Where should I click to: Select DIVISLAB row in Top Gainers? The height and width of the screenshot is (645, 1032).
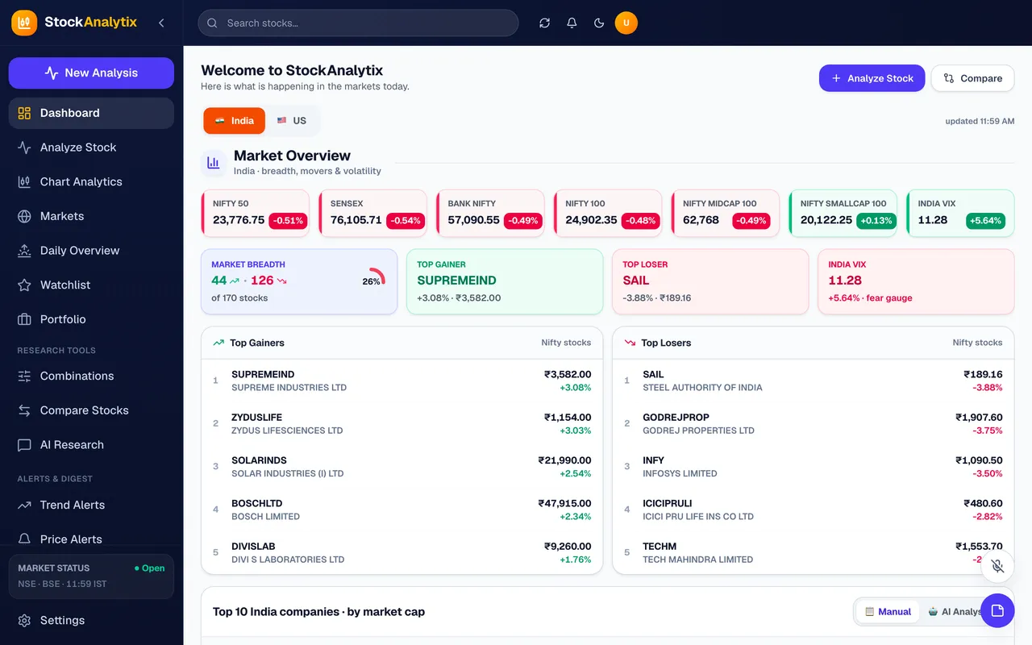pyautogui.click(x=402, y=552)
